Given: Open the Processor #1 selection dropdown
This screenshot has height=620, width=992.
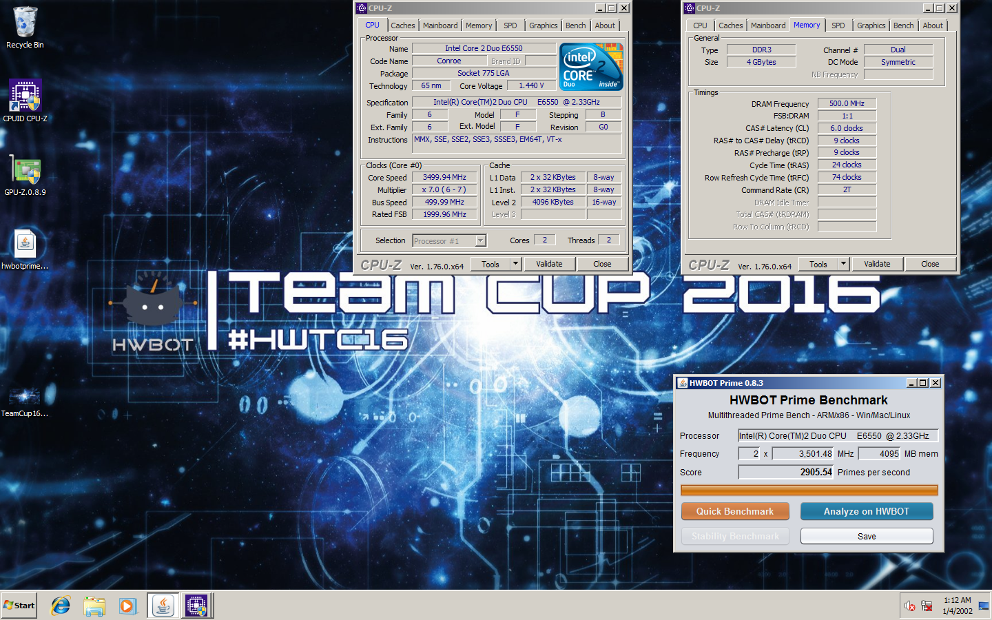Looking at the screenshot, I should coord(480,240).
